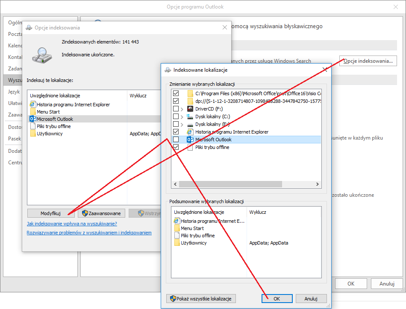Image resolution: width=406 pixels, height=309 pixels.
Task: Check the Microsoft Outlook checkbox
Action: pos(176,140)
